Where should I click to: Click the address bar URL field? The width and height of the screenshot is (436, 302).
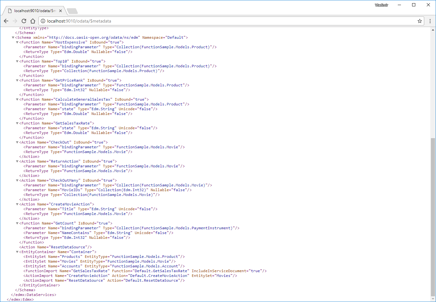point(229,21)
